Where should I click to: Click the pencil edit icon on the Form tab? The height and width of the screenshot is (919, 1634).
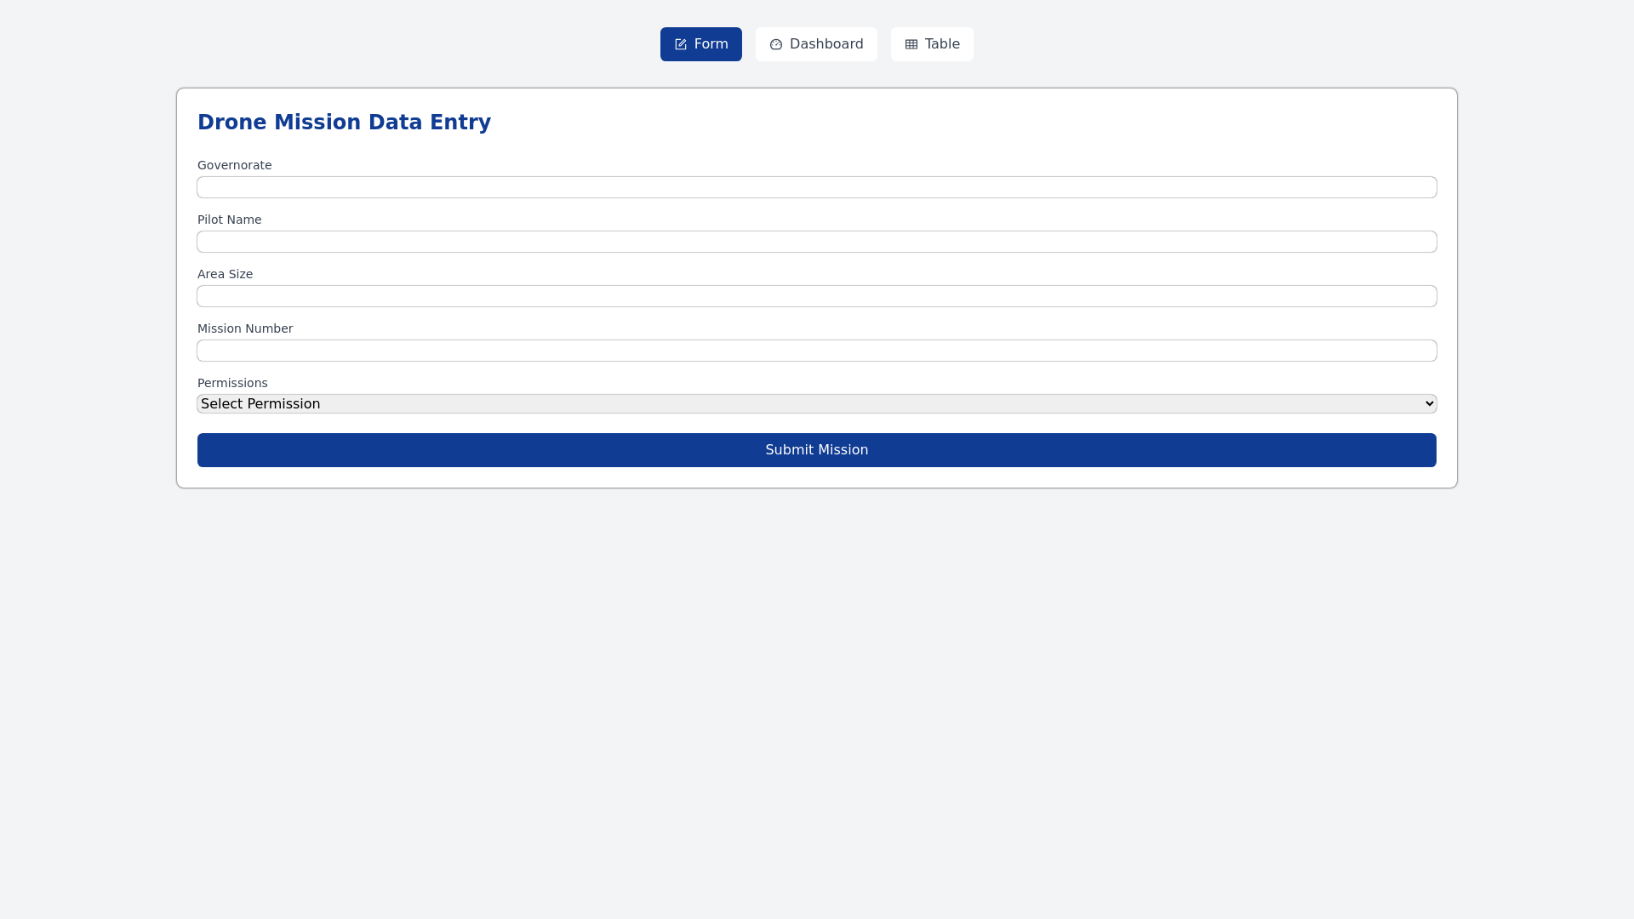click(x=681, y=44)
